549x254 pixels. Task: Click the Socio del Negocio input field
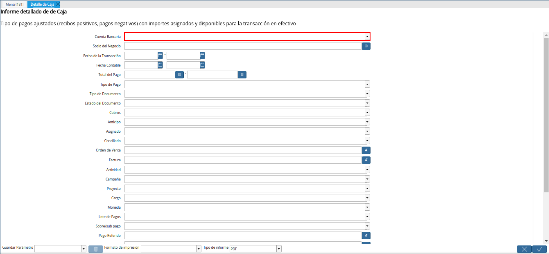tap(243, 46)
